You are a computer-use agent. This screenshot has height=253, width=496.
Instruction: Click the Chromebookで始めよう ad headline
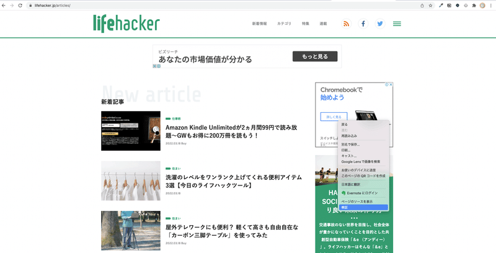[342, 94]
